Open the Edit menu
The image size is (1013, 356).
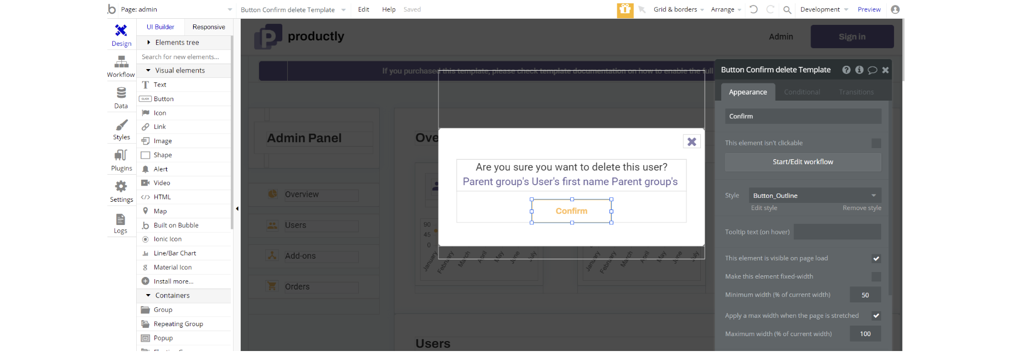[364, 9]
